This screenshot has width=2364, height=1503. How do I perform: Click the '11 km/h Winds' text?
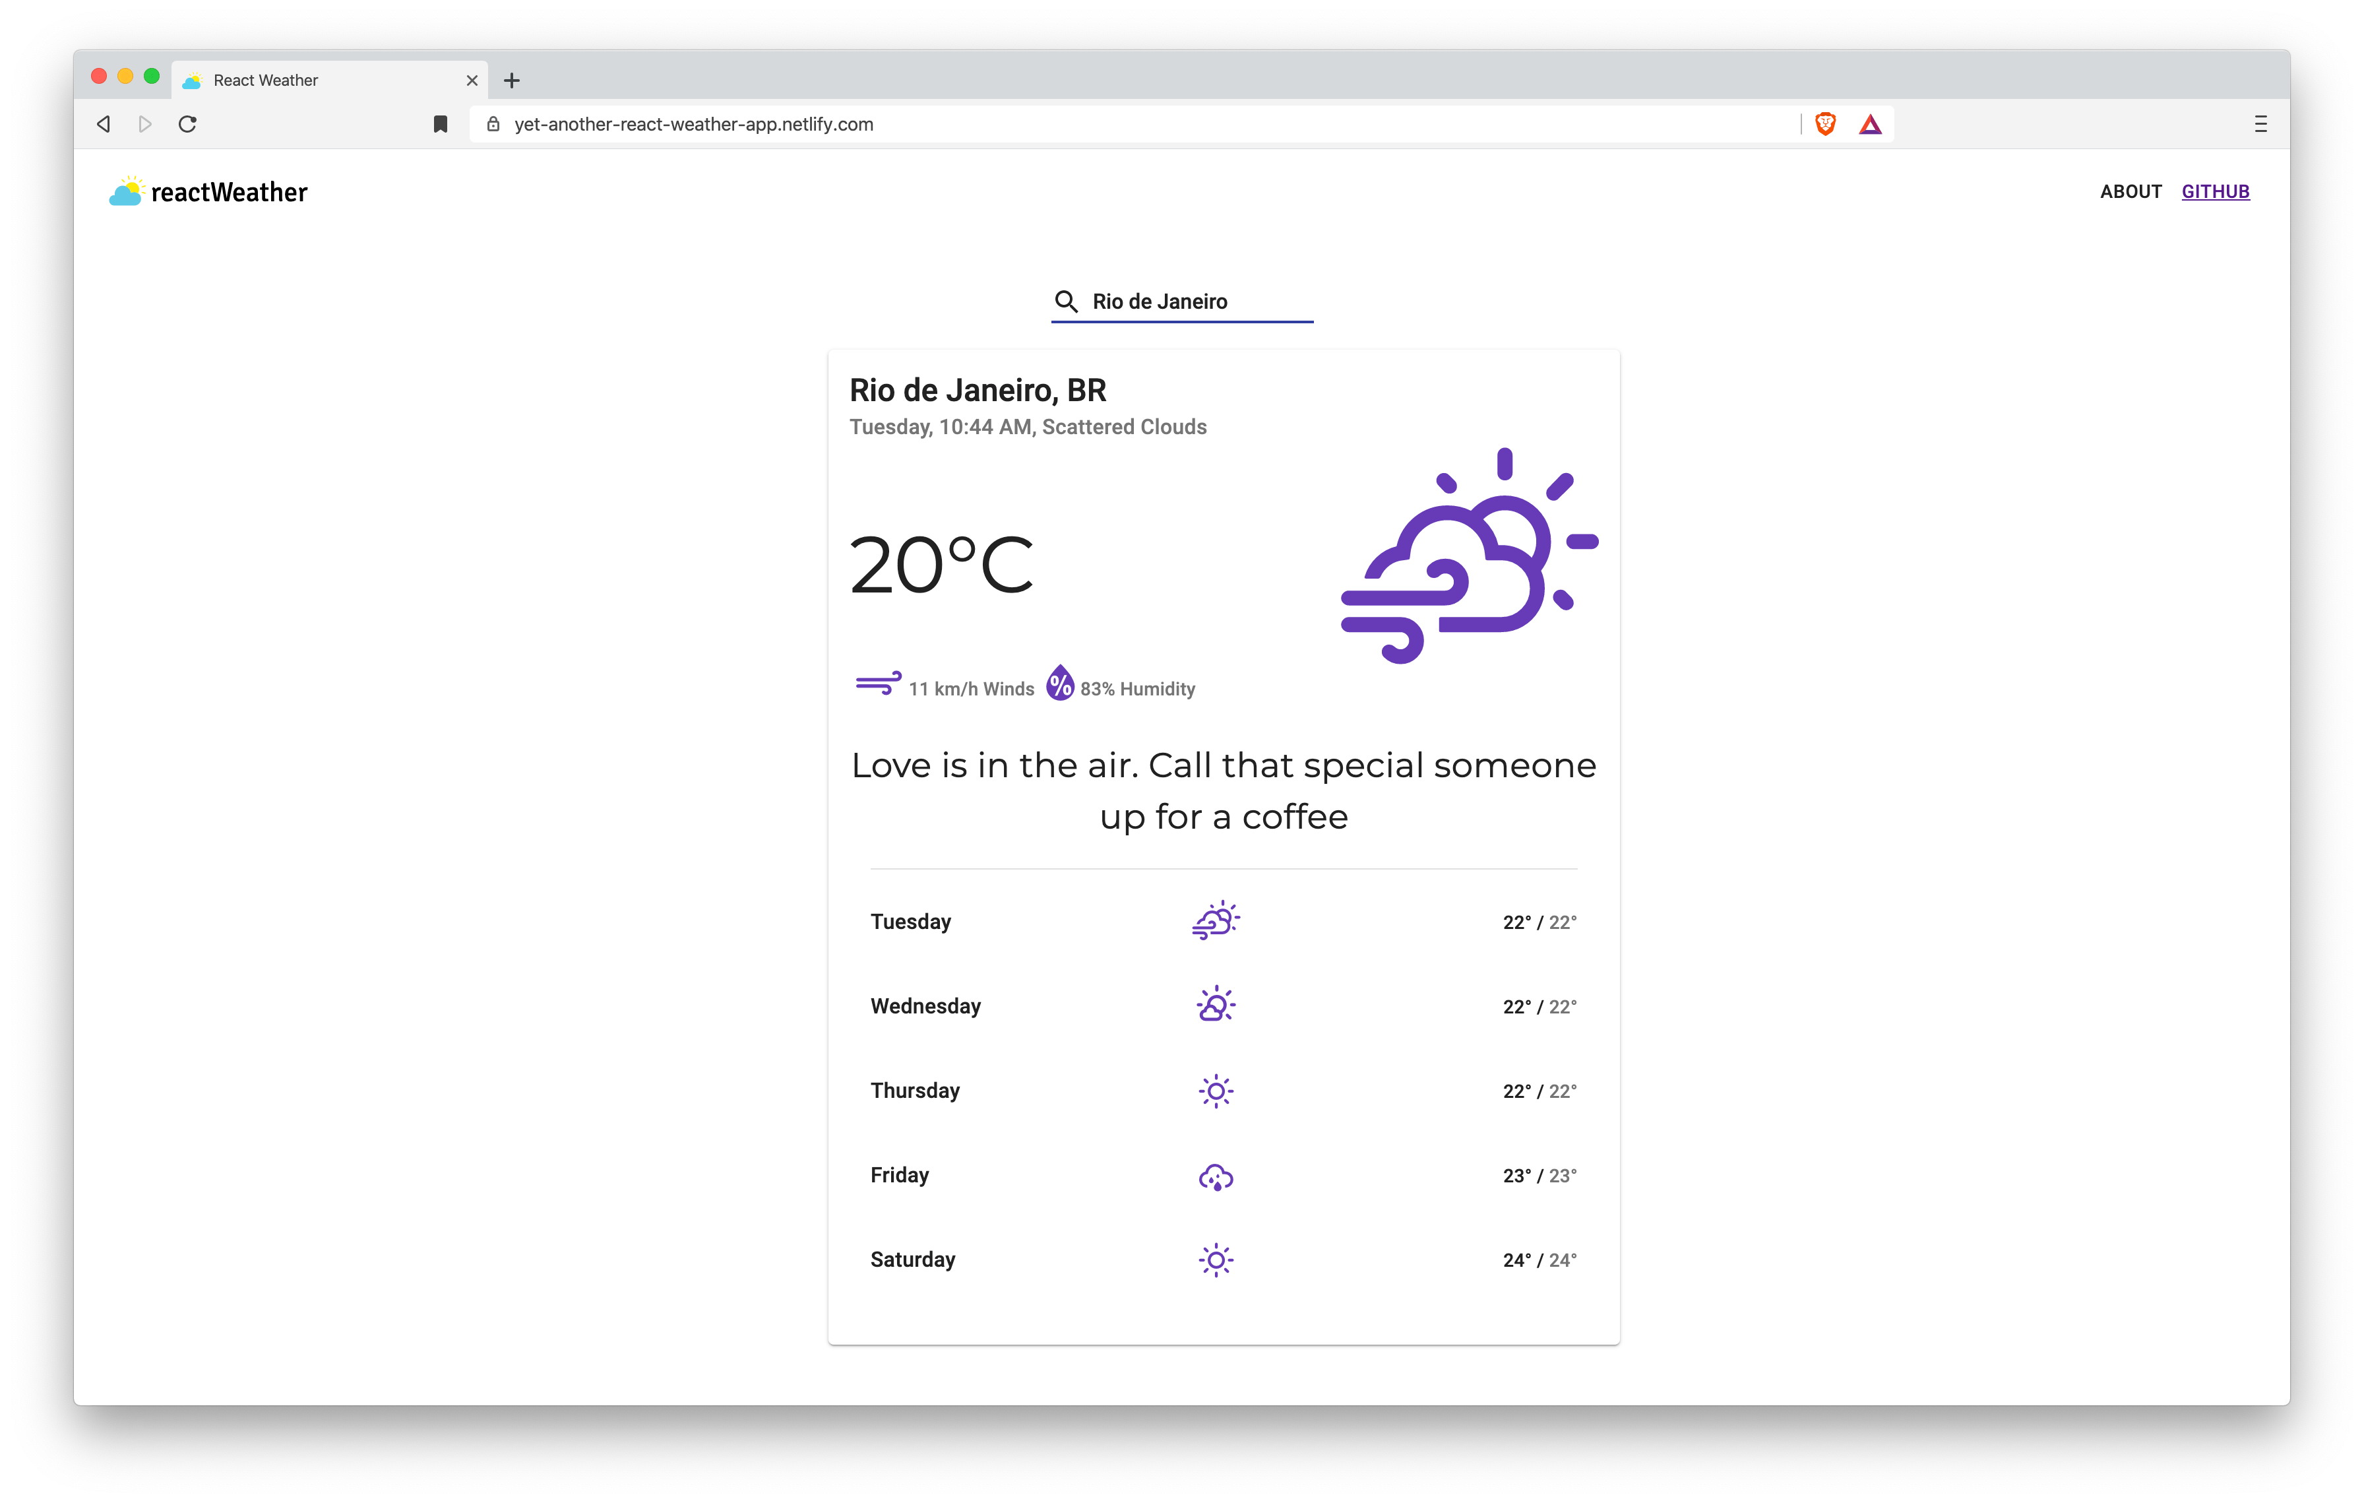971,688
